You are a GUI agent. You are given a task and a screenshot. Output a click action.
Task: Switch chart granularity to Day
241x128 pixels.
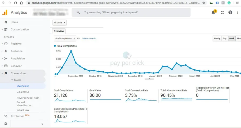tap(225, 38)
